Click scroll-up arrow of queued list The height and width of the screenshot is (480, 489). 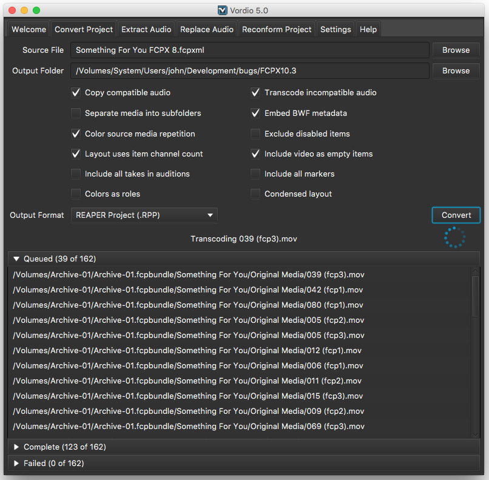(475, 271)
